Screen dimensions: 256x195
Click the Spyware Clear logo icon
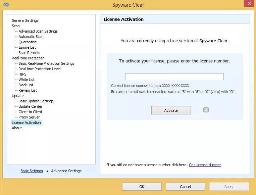pos(6,5)
